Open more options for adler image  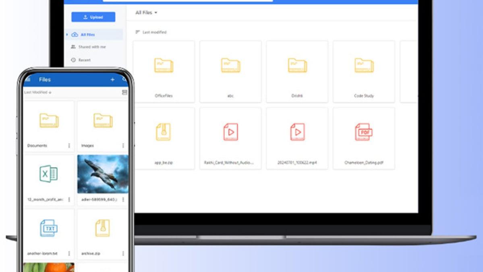point(123,199)
